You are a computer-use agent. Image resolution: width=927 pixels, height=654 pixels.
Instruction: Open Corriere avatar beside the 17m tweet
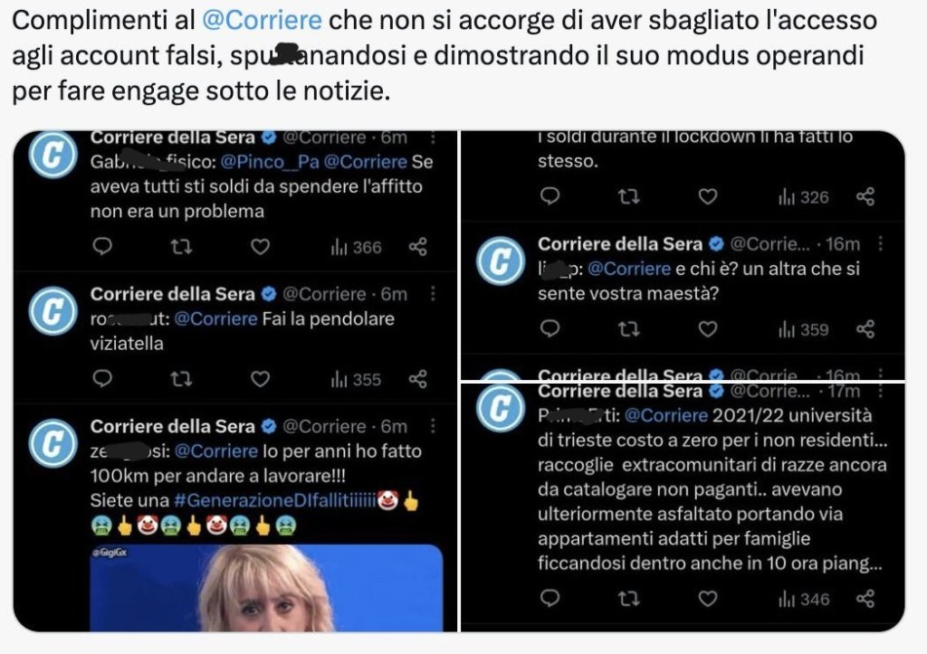click(501, 408)
